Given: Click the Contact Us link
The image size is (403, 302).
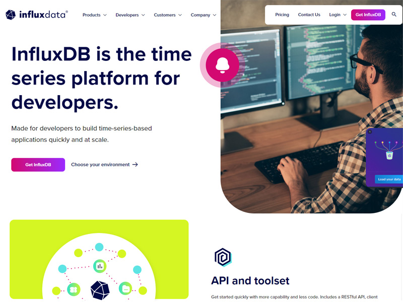Looking at the screenshot, I should tap(309, 15).
